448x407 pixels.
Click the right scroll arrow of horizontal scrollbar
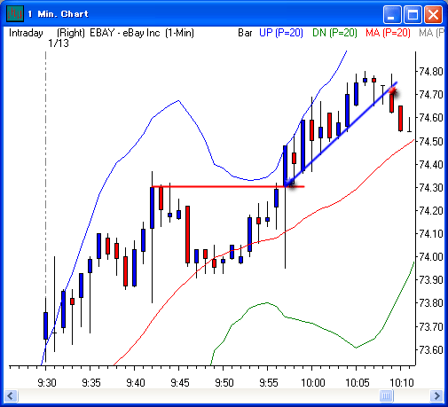[436, 395]
